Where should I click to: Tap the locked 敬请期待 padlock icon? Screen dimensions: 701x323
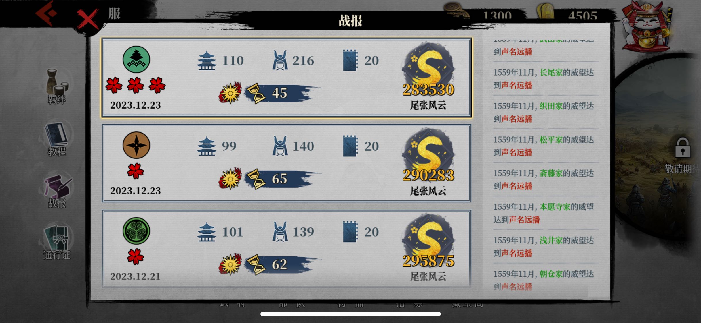[682, 148]
